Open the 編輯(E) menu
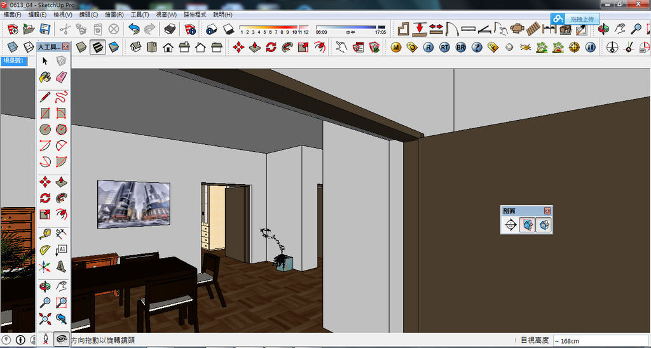 (38, 15)
